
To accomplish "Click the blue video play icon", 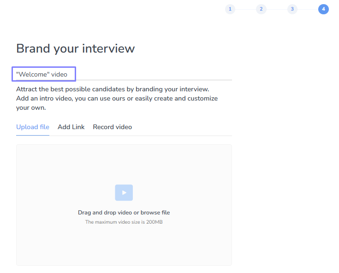I will coord(124,193).
